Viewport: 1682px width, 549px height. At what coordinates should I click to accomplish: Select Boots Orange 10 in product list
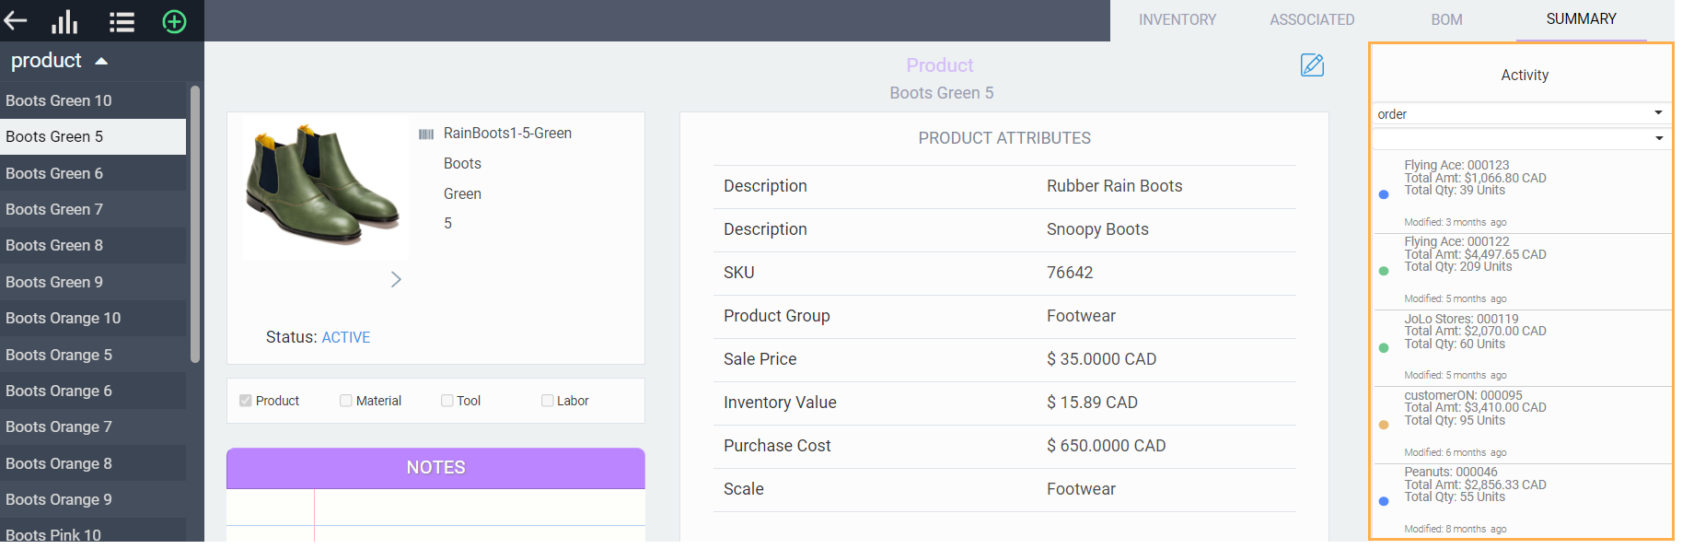(64, 318)
